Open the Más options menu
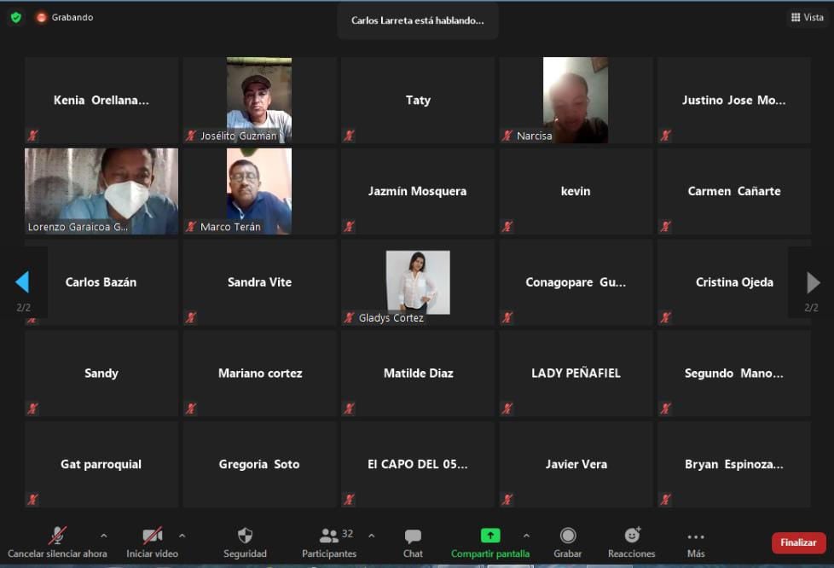The image size is (834, 568). pyautogui.click(x=696, y=536)
